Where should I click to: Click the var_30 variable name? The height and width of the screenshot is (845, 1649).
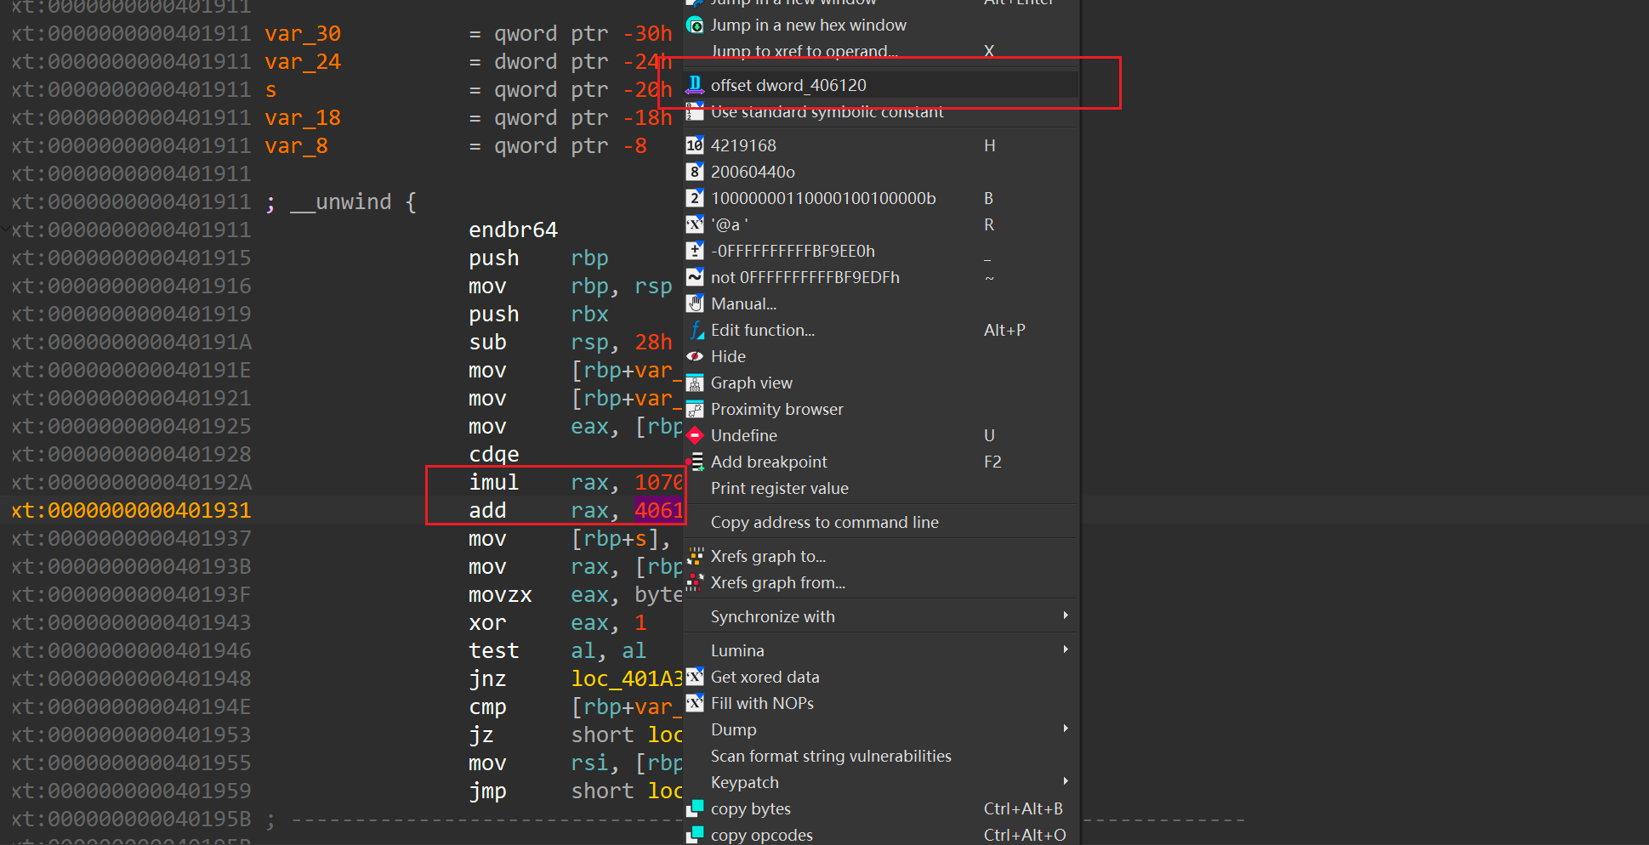[x=303, y=34]
